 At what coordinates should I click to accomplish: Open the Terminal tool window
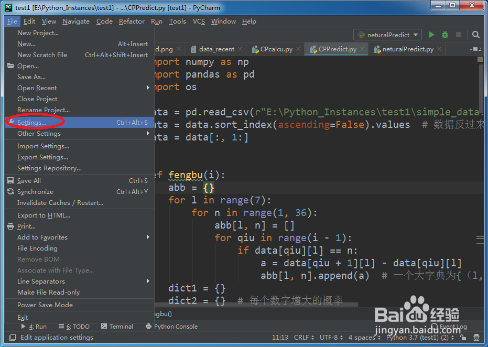pyautogui.click(x=117, y=327)
